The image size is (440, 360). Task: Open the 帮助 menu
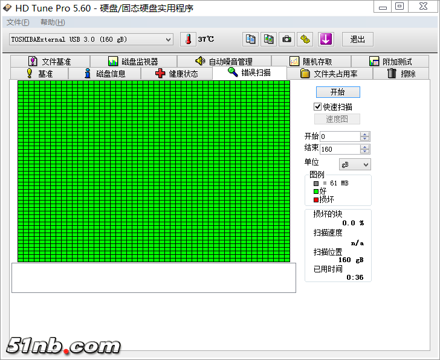point(53,22)
